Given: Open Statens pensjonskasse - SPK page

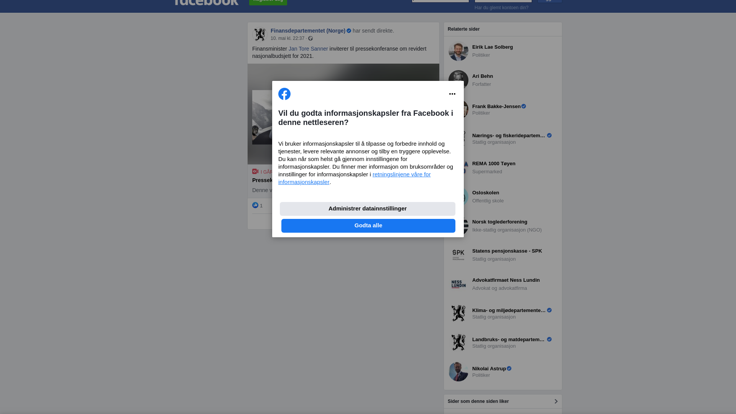Looking at the screenshot, I should coord(507,251).
